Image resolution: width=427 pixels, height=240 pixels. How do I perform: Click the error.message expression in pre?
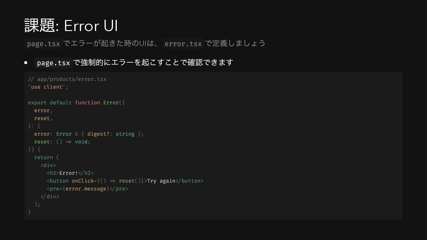(86, 189)
